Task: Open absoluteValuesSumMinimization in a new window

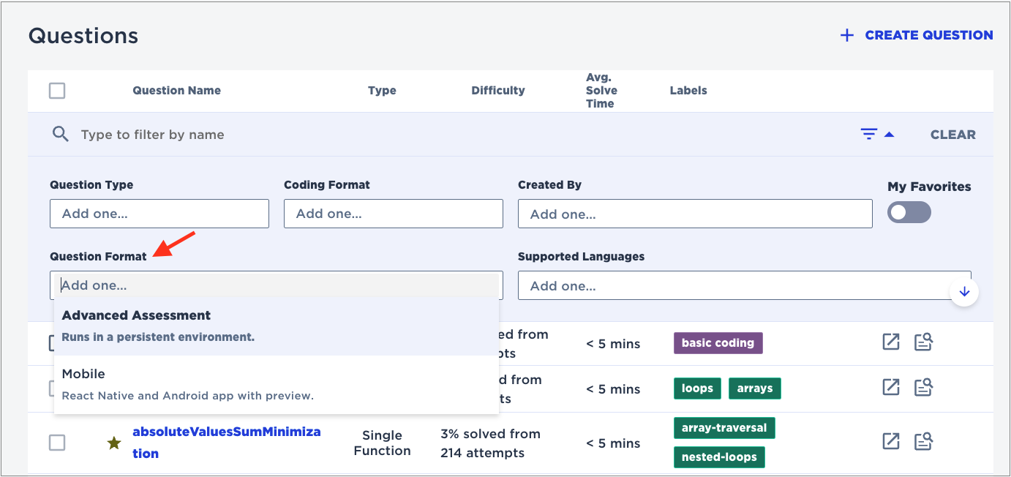Action: tap(890, 441)
